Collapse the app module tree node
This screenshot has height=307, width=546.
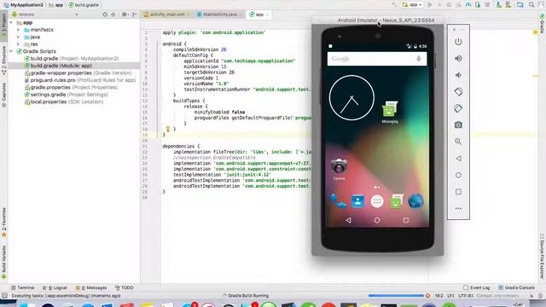11,23
